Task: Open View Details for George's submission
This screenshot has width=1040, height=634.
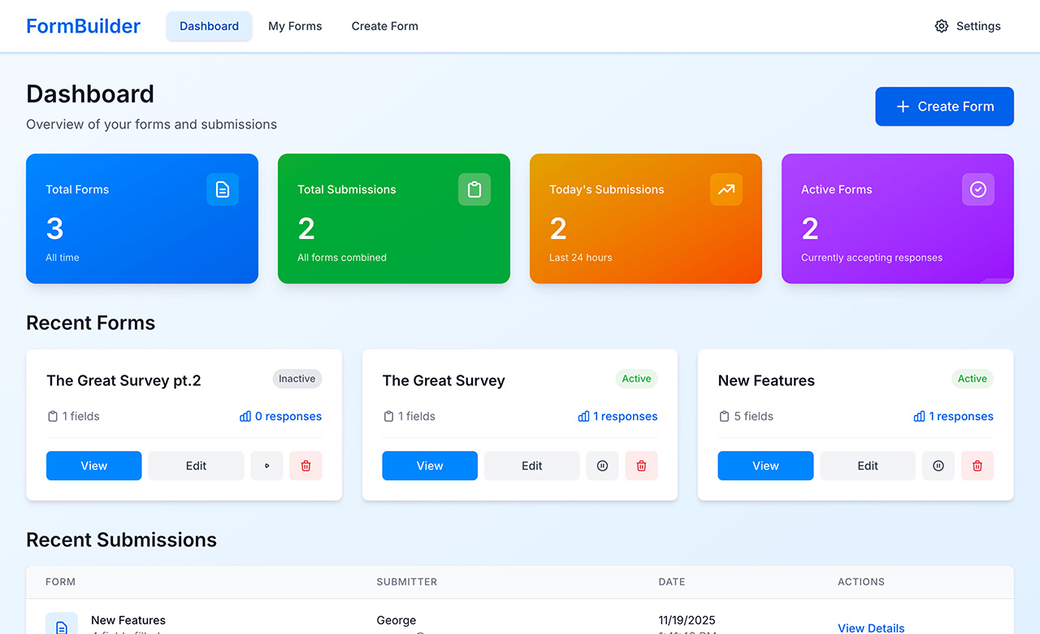Action: [871, 628]
